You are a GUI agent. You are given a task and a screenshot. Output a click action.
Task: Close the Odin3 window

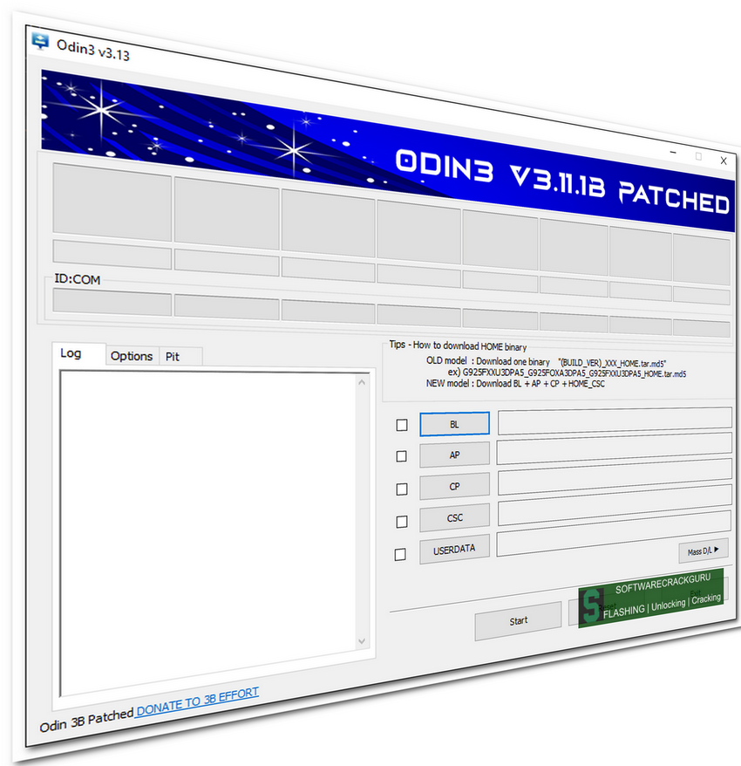724,161
